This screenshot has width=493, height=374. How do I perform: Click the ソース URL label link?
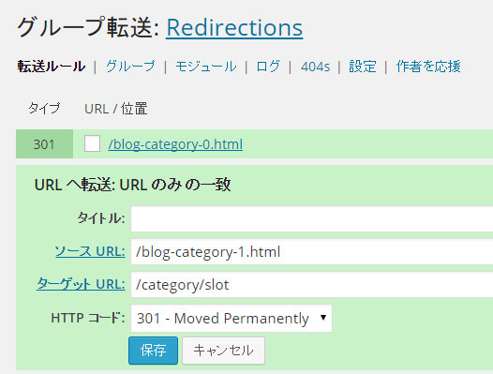(90, 251)
